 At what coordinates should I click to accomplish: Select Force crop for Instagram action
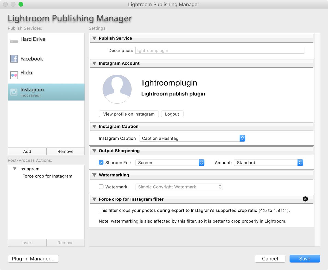click(47, 176)
